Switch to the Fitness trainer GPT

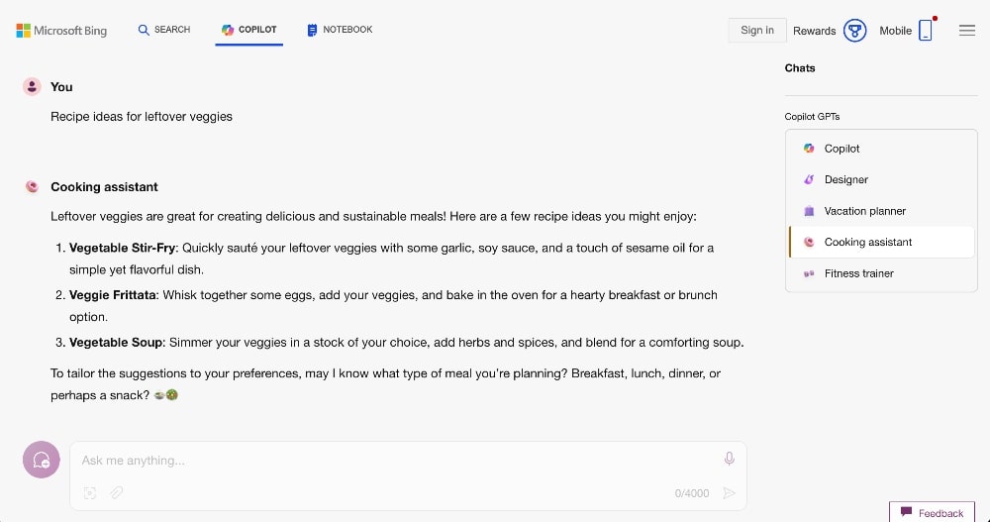(858, 273)
